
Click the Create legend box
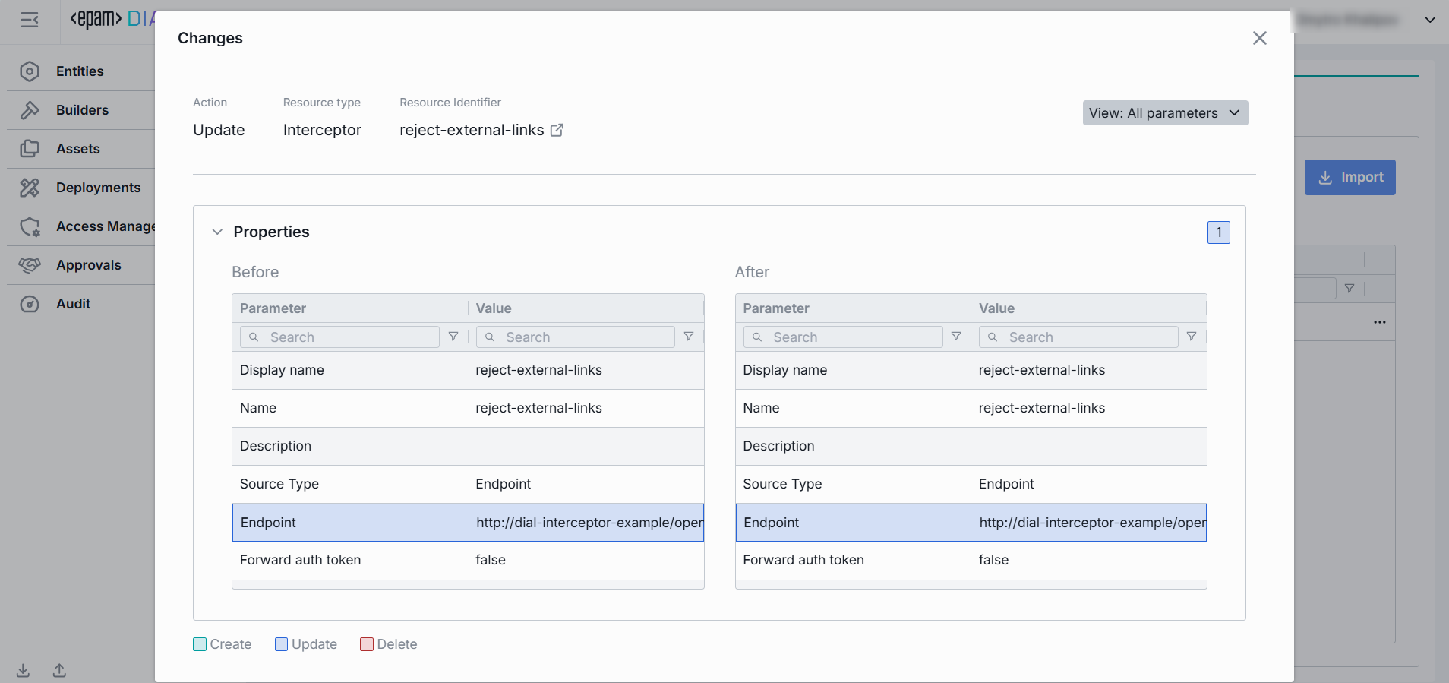tap(200, 644)
